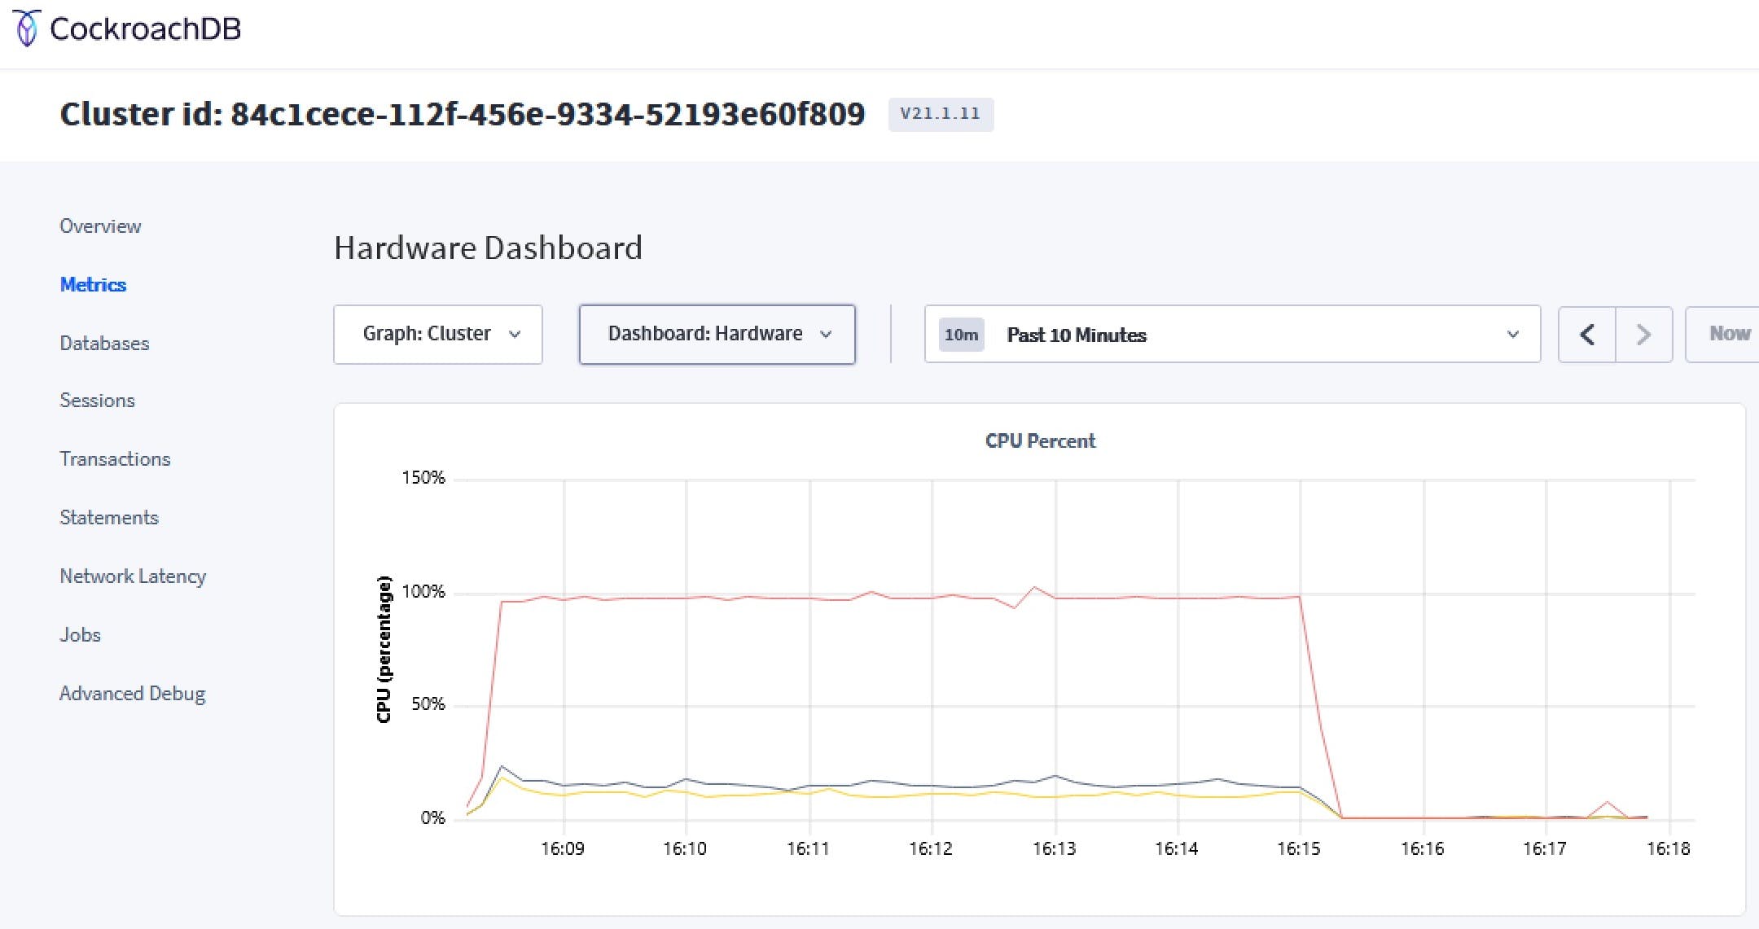Image resolution: width=1759 pixels, height=929 pixels.
Task: Go to the previous time window arrow
Action: coord(1586,335)
